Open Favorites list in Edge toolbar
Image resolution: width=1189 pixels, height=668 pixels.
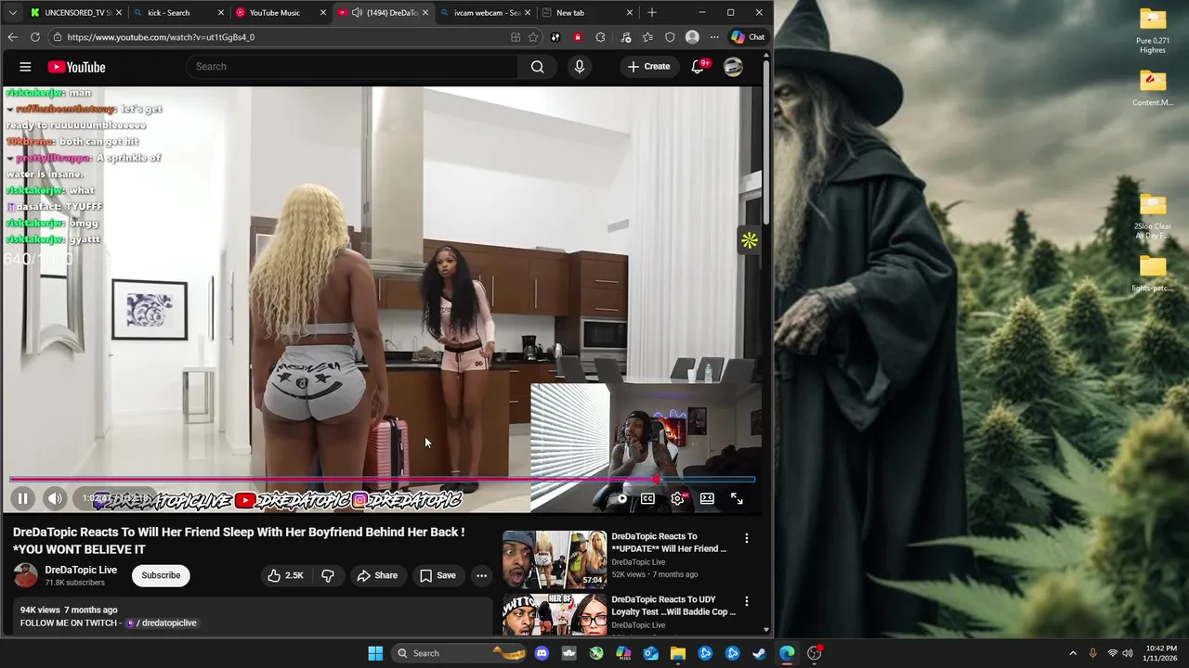pyautogui.click(x=647, y=37)
